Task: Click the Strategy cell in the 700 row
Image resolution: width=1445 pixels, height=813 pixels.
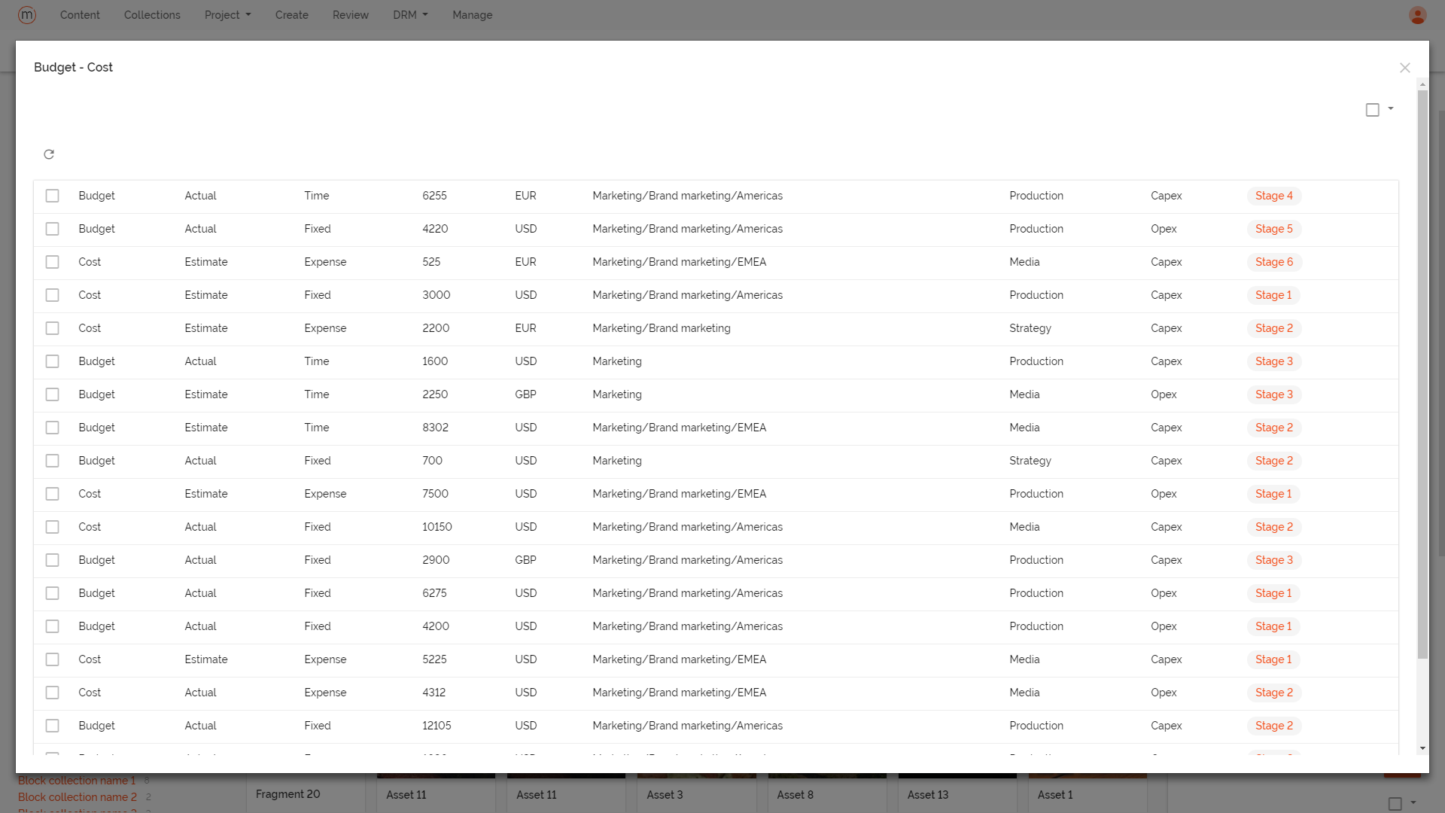Action: (1030, 461)
